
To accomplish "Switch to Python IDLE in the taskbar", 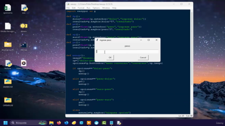I will [x=119, y=123].
